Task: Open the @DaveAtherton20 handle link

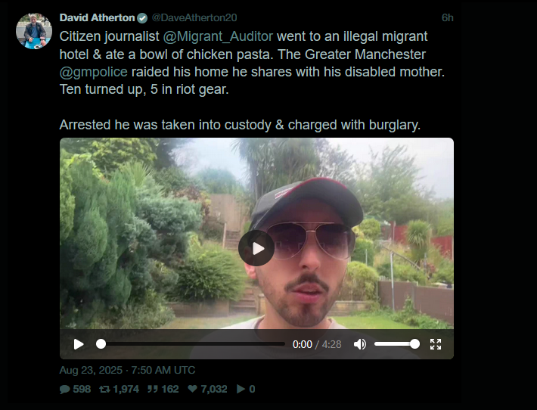Action: [x=194, y=18]
